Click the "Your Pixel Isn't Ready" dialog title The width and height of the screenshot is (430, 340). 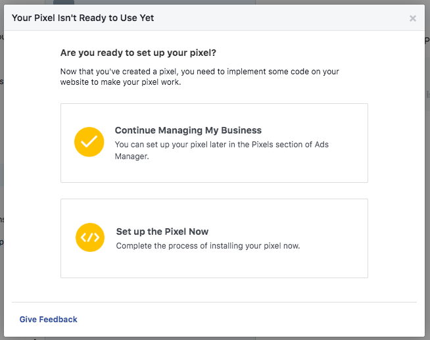pyautogui.click(x=83, y=18)
